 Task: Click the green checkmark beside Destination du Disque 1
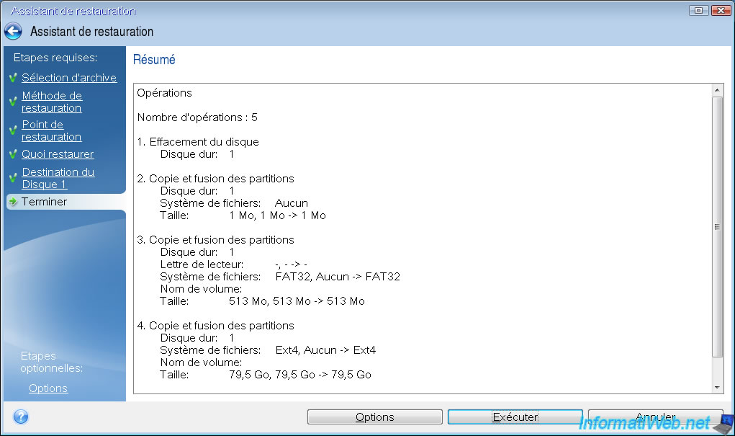[13, 178]
